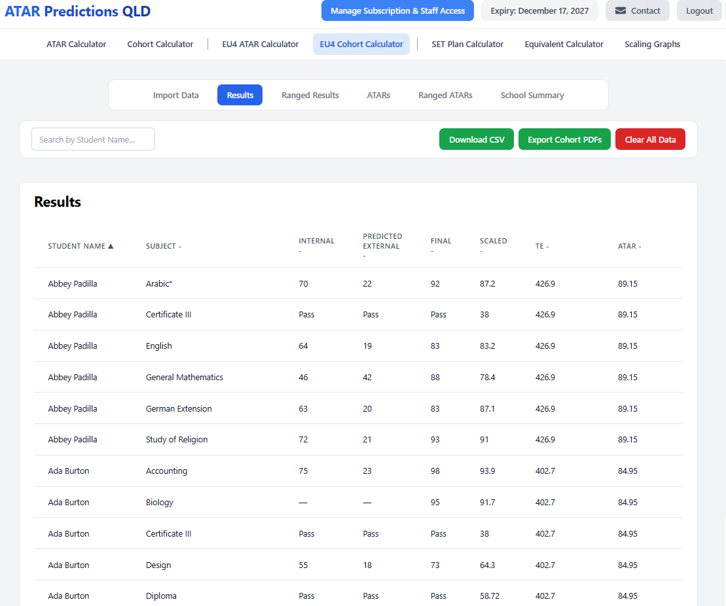Viewport: 726px width, 606px height.
Task: Click the Design subject cell
Action: pyautogui.click(x=158, y=565)
